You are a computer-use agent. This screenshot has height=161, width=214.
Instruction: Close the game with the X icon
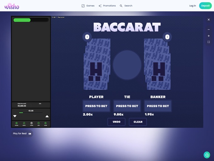coord(209,20)
